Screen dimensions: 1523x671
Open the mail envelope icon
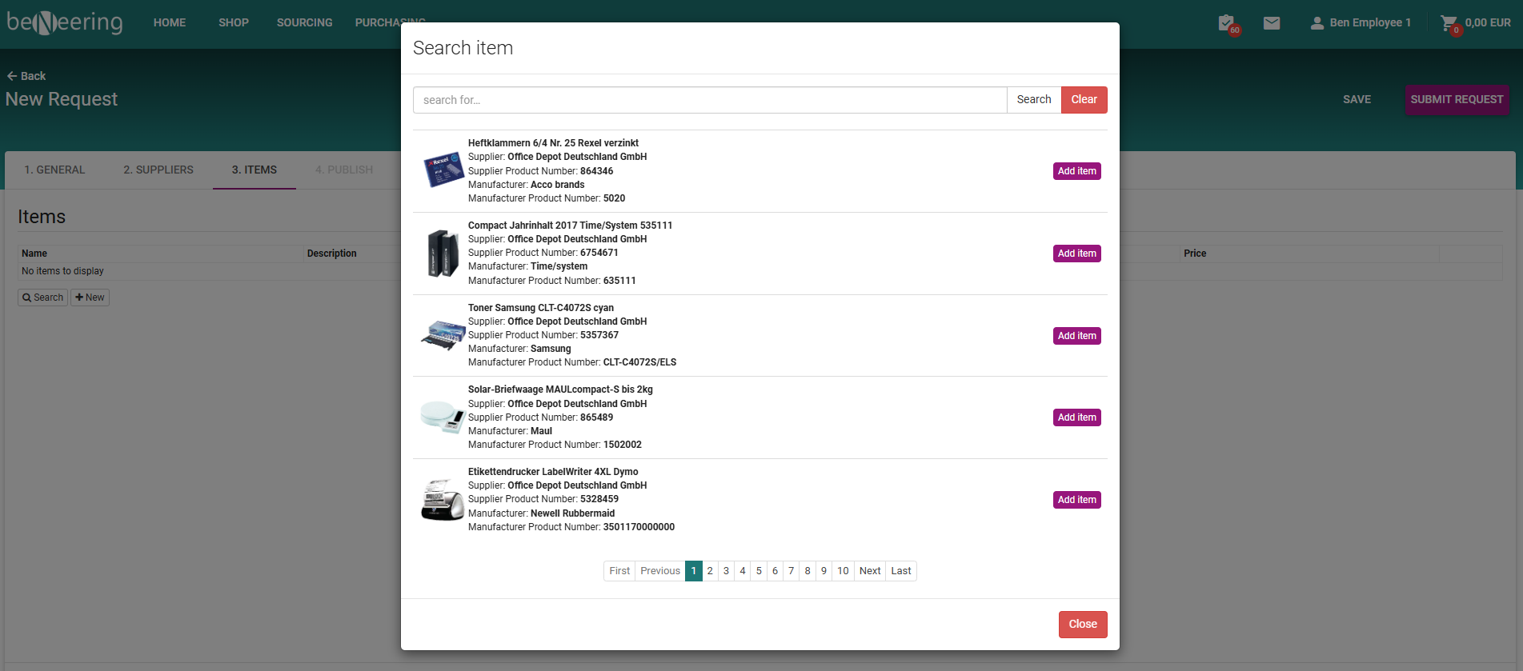pos(1271,23)
